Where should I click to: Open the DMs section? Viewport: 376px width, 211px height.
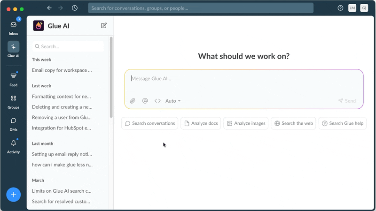(13, 124)
